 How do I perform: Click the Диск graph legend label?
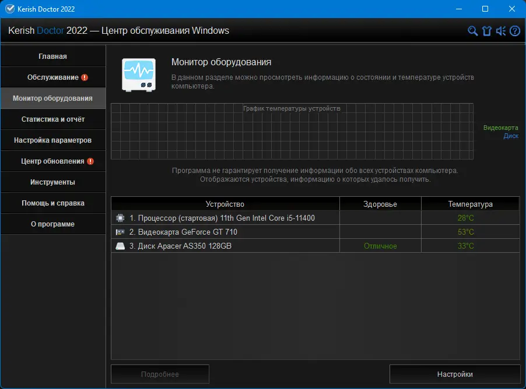[511, 136]
